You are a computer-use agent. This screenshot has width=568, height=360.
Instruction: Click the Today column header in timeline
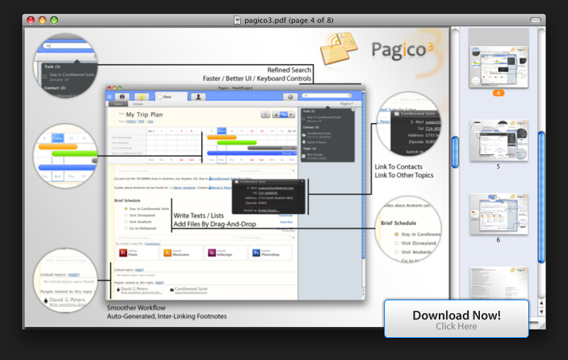(222, 131)
